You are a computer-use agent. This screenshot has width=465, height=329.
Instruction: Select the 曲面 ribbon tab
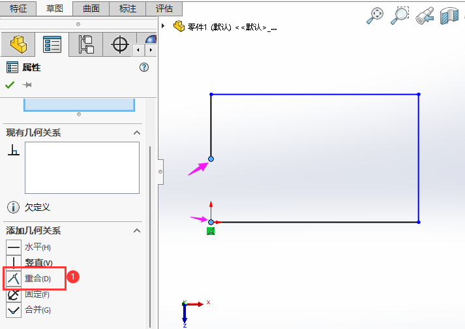(91, 8)
